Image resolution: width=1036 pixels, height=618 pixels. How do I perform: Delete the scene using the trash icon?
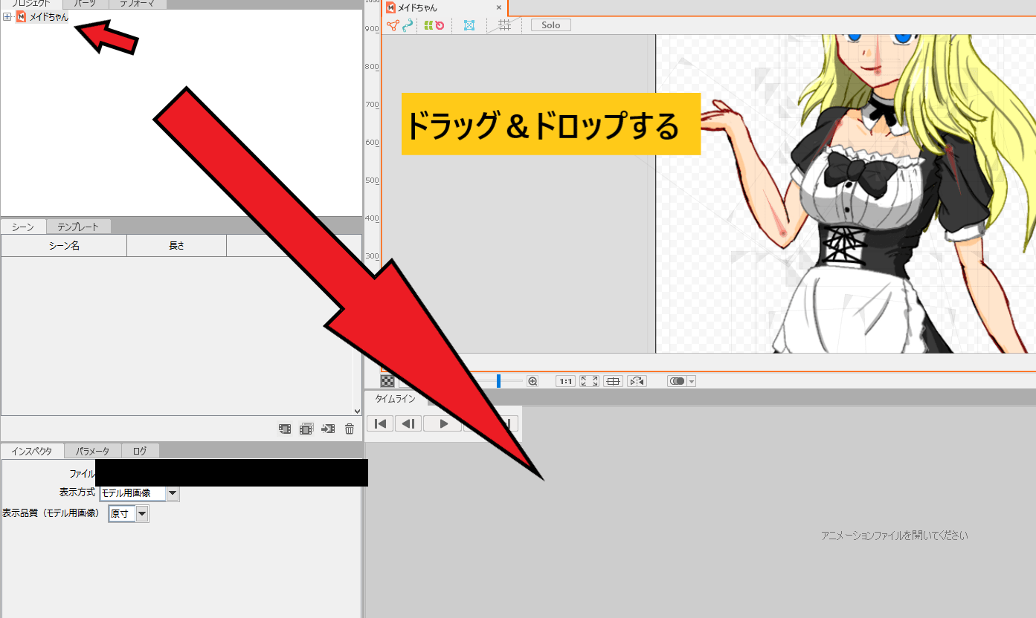point(349,429)
